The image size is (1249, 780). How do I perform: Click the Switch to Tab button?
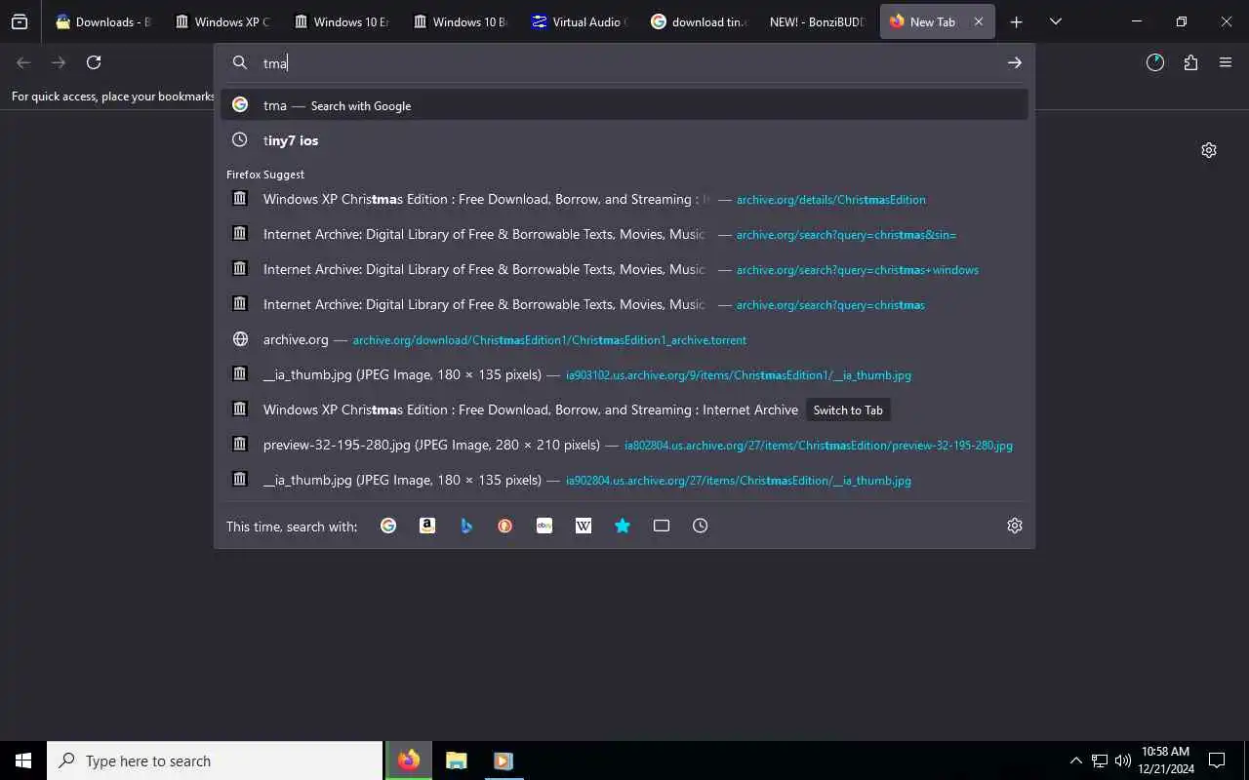(x=848, y=410)
